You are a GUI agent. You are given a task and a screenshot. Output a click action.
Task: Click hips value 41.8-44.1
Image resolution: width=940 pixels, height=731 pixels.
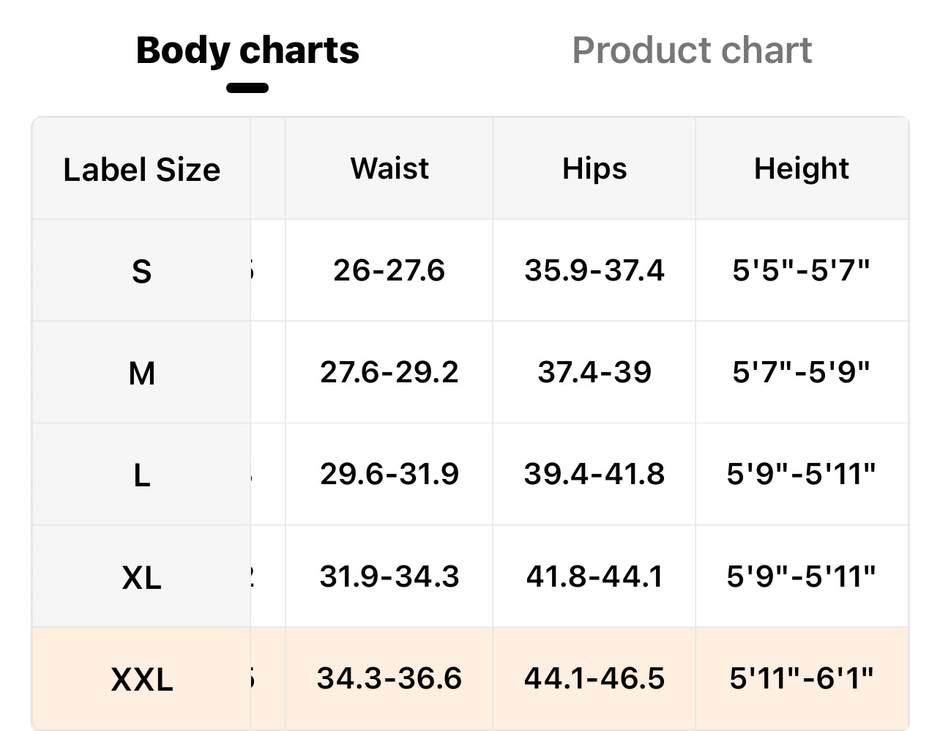[x=594, y=576]
